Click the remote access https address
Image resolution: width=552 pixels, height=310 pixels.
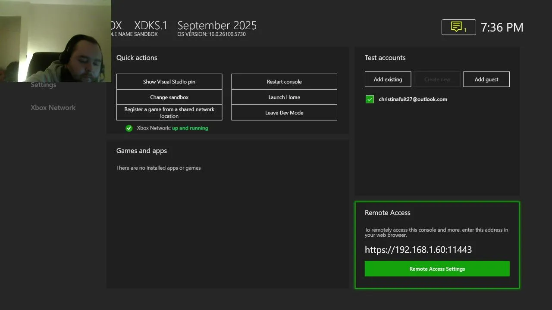click(x=418, y=250)
